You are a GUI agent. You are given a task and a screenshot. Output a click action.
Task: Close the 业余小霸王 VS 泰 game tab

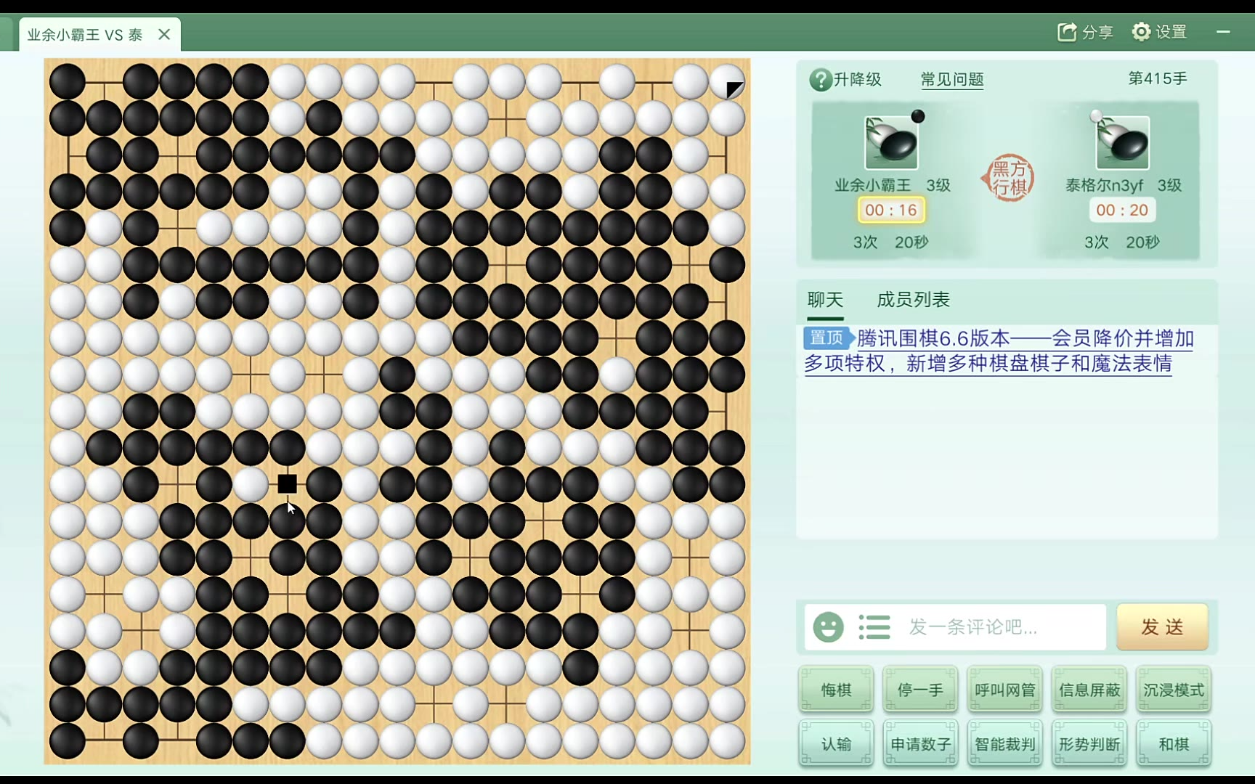pyautogui.click(x=164, y=34)
